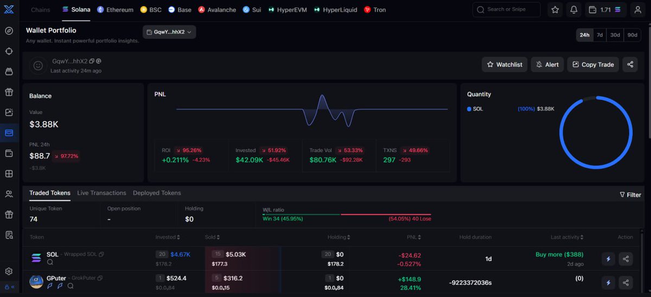Click the first feather icon under GPuter
This screenshot has width=651, height=297.
[50, 286]
